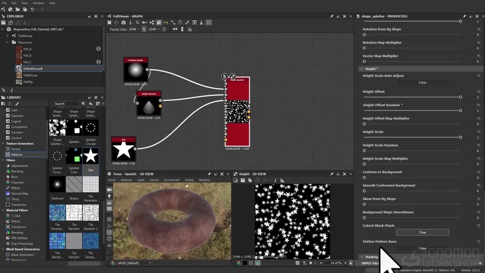Collapse the Texture Generators library section
The width and height of the screenshot is (485, 273).
click(x=3, y=143)
